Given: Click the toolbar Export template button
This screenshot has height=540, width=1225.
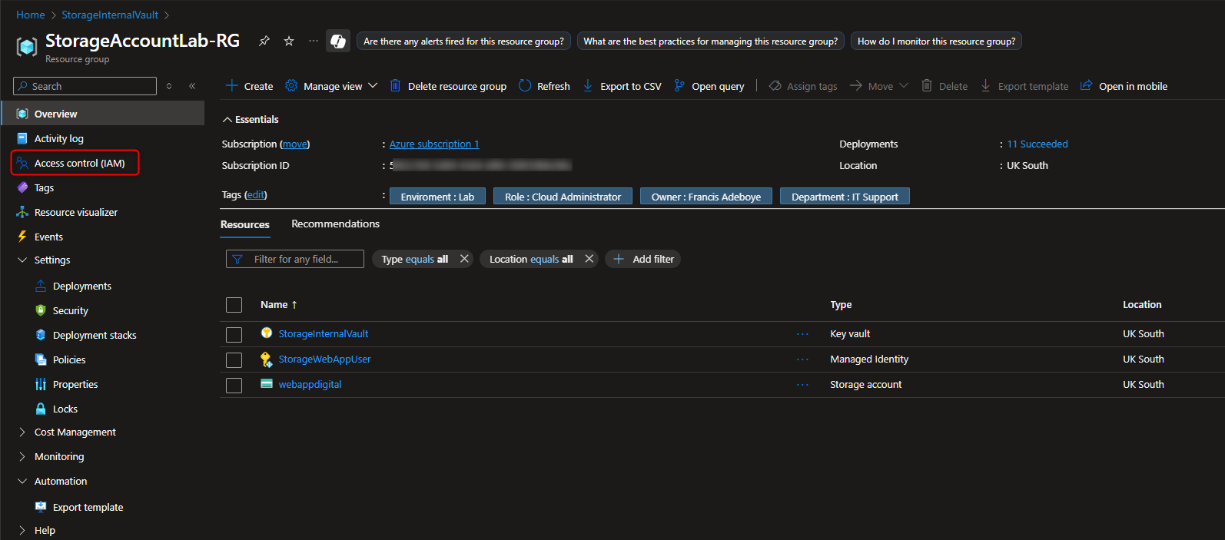Looking at the screenshot, I should (x=1024, y=86).
